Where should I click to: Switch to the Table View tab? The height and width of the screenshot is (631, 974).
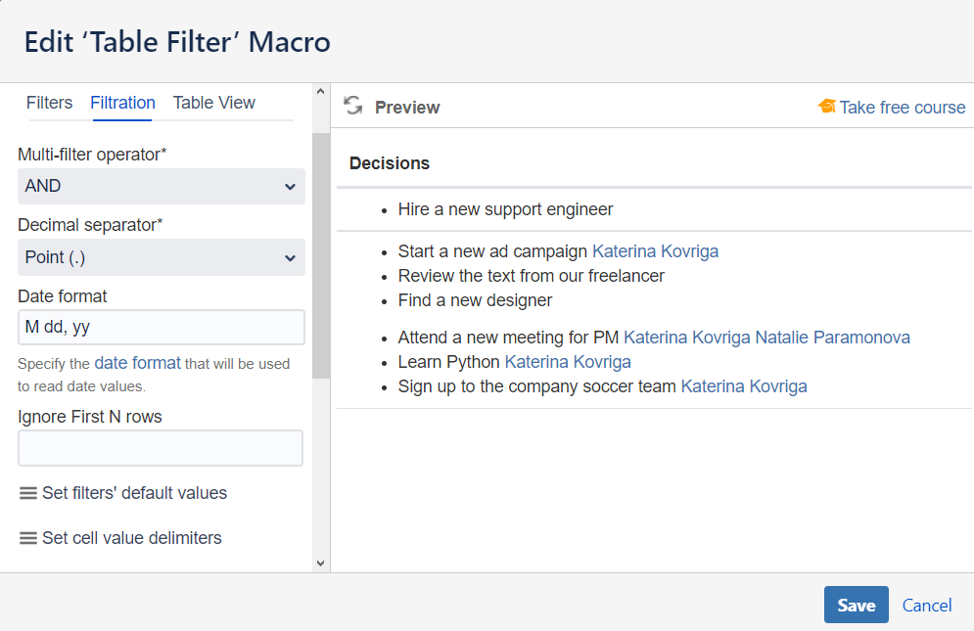click(x=213, y=103)
